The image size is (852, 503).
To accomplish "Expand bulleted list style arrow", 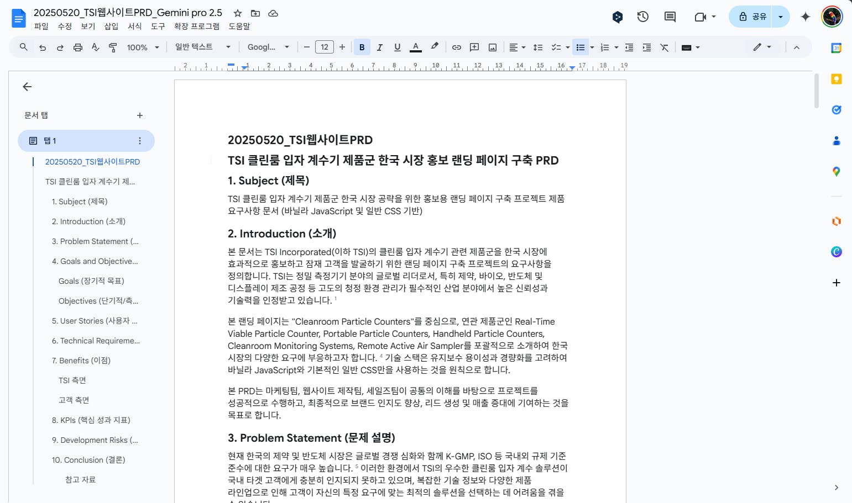I will coord(592,47).
